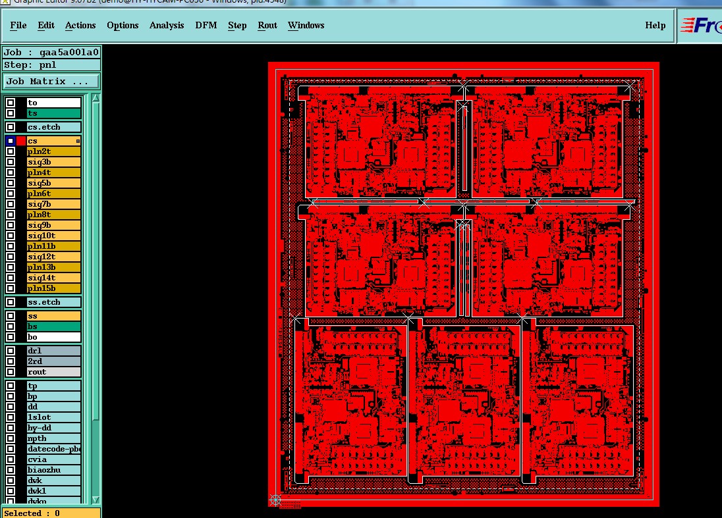
Task: Select the bs layer name
Action: pos(54,326)
